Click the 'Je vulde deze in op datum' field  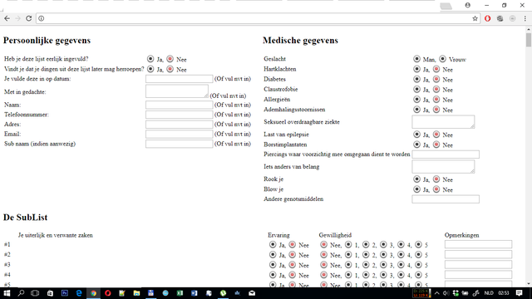(180, 79)
